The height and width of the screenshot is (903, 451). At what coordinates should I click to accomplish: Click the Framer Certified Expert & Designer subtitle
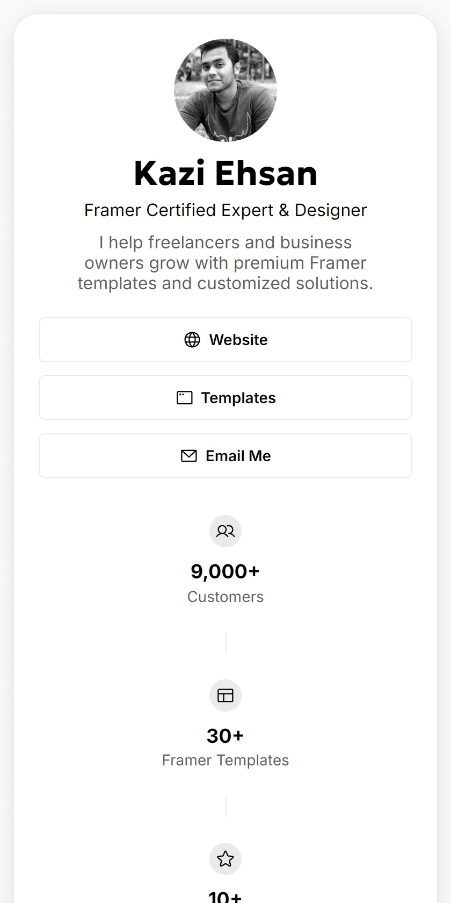pos(225,210)
